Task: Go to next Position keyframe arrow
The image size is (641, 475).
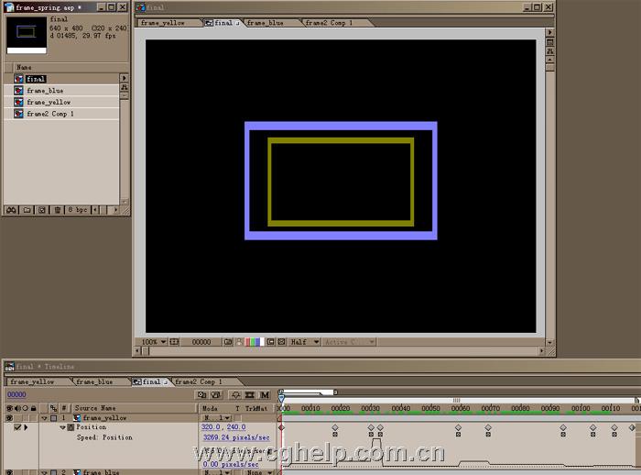Action: [x=27, y=427]
